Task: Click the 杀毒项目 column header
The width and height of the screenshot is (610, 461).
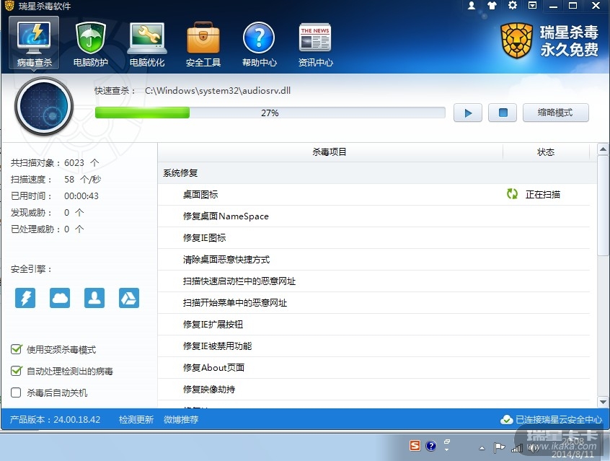Action: (x=330, y=152)
